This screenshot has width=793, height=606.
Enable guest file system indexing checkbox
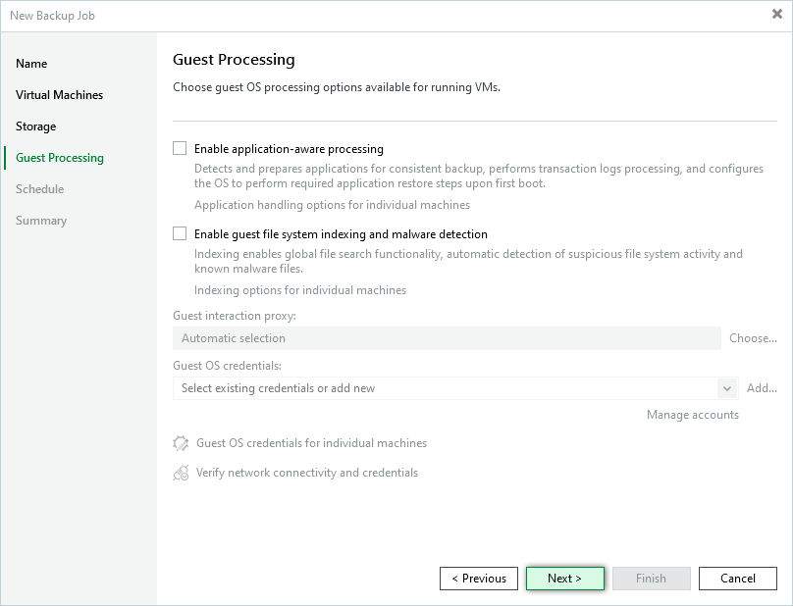coord(180,234)
